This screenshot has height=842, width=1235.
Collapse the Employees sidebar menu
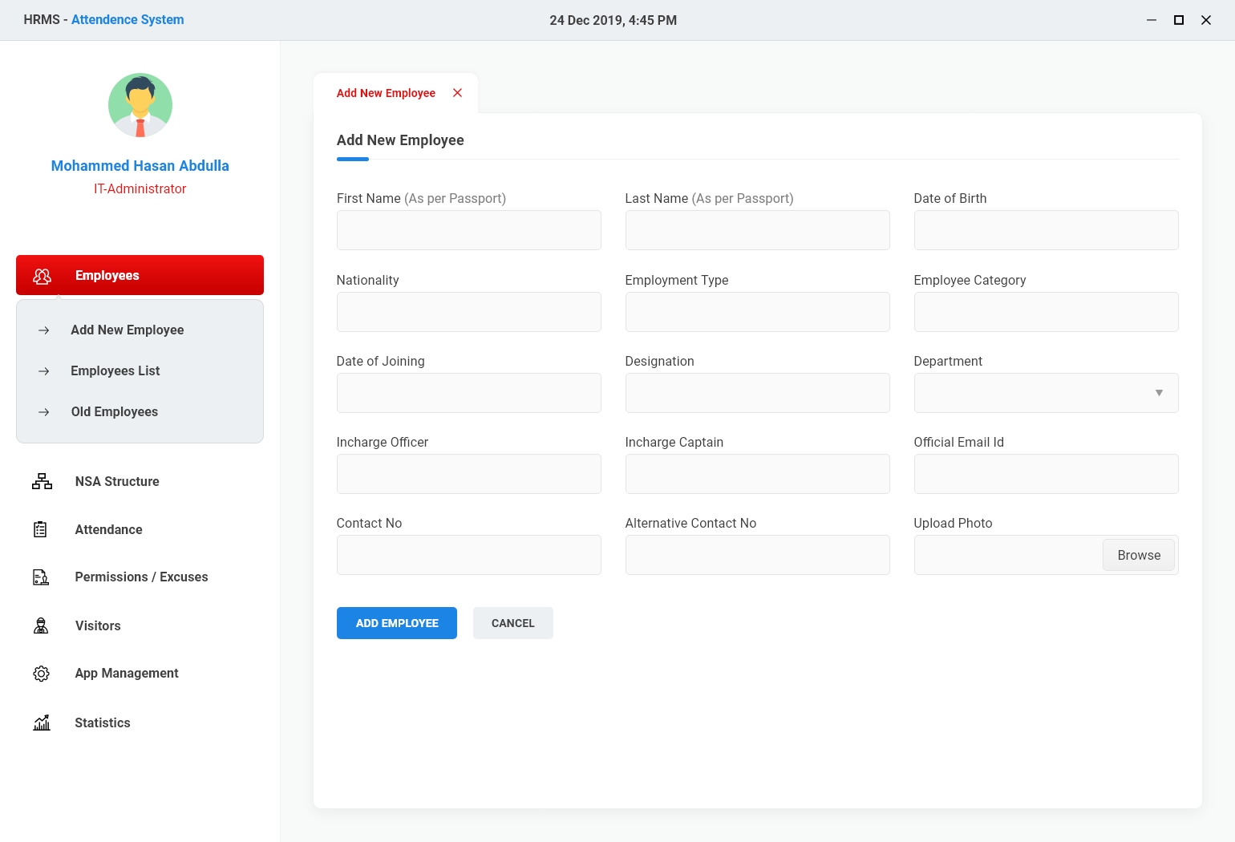tap(140, 275)
